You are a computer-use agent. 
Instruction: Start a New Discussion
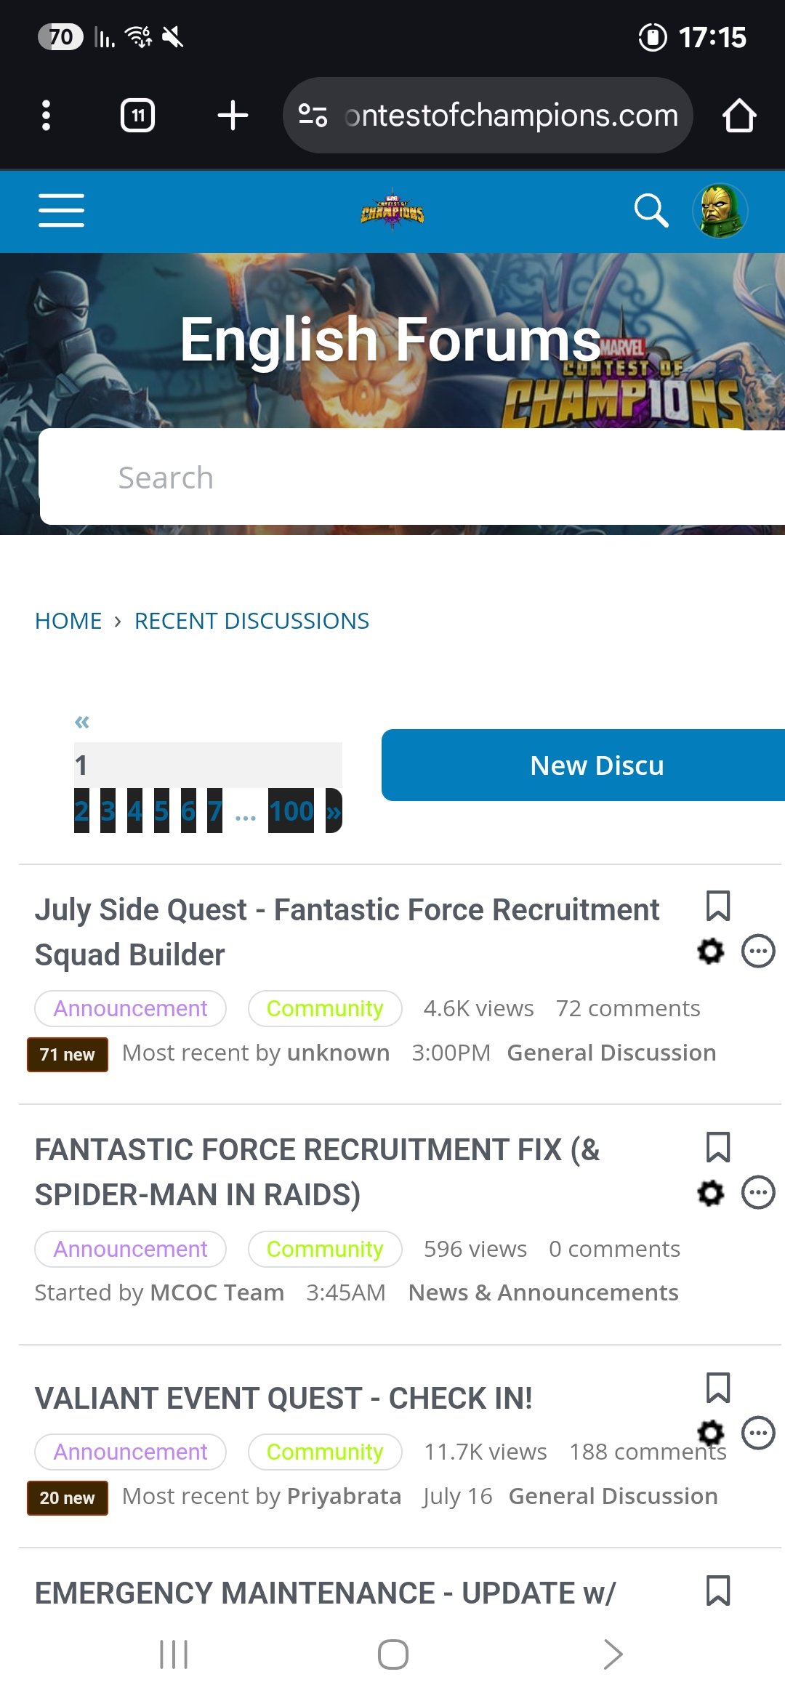coord(583,765)
